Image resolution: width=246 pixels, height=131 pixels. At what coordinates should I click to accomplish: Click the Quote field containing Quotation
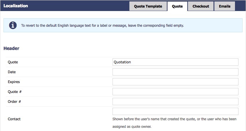pyautogui.click(x=176, y=62)
